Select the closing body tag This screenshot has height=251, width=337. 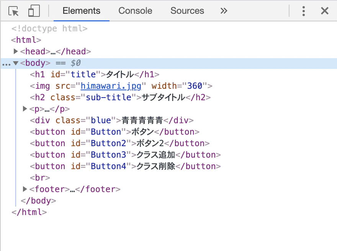[38, 201]
